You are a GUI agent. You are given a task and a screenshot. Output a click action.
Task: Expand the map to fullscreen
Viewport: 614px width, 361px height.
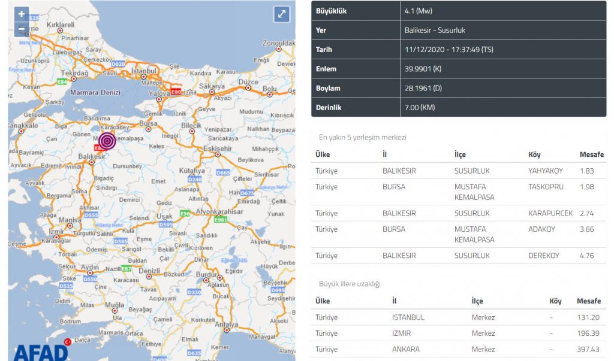282,14
